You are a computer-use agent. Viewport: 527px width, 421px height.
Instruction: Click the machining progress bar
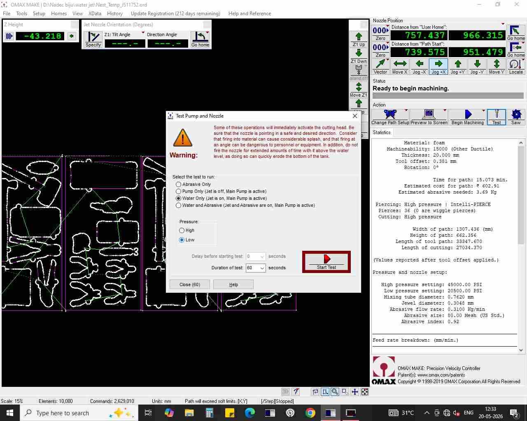point(448,96)
